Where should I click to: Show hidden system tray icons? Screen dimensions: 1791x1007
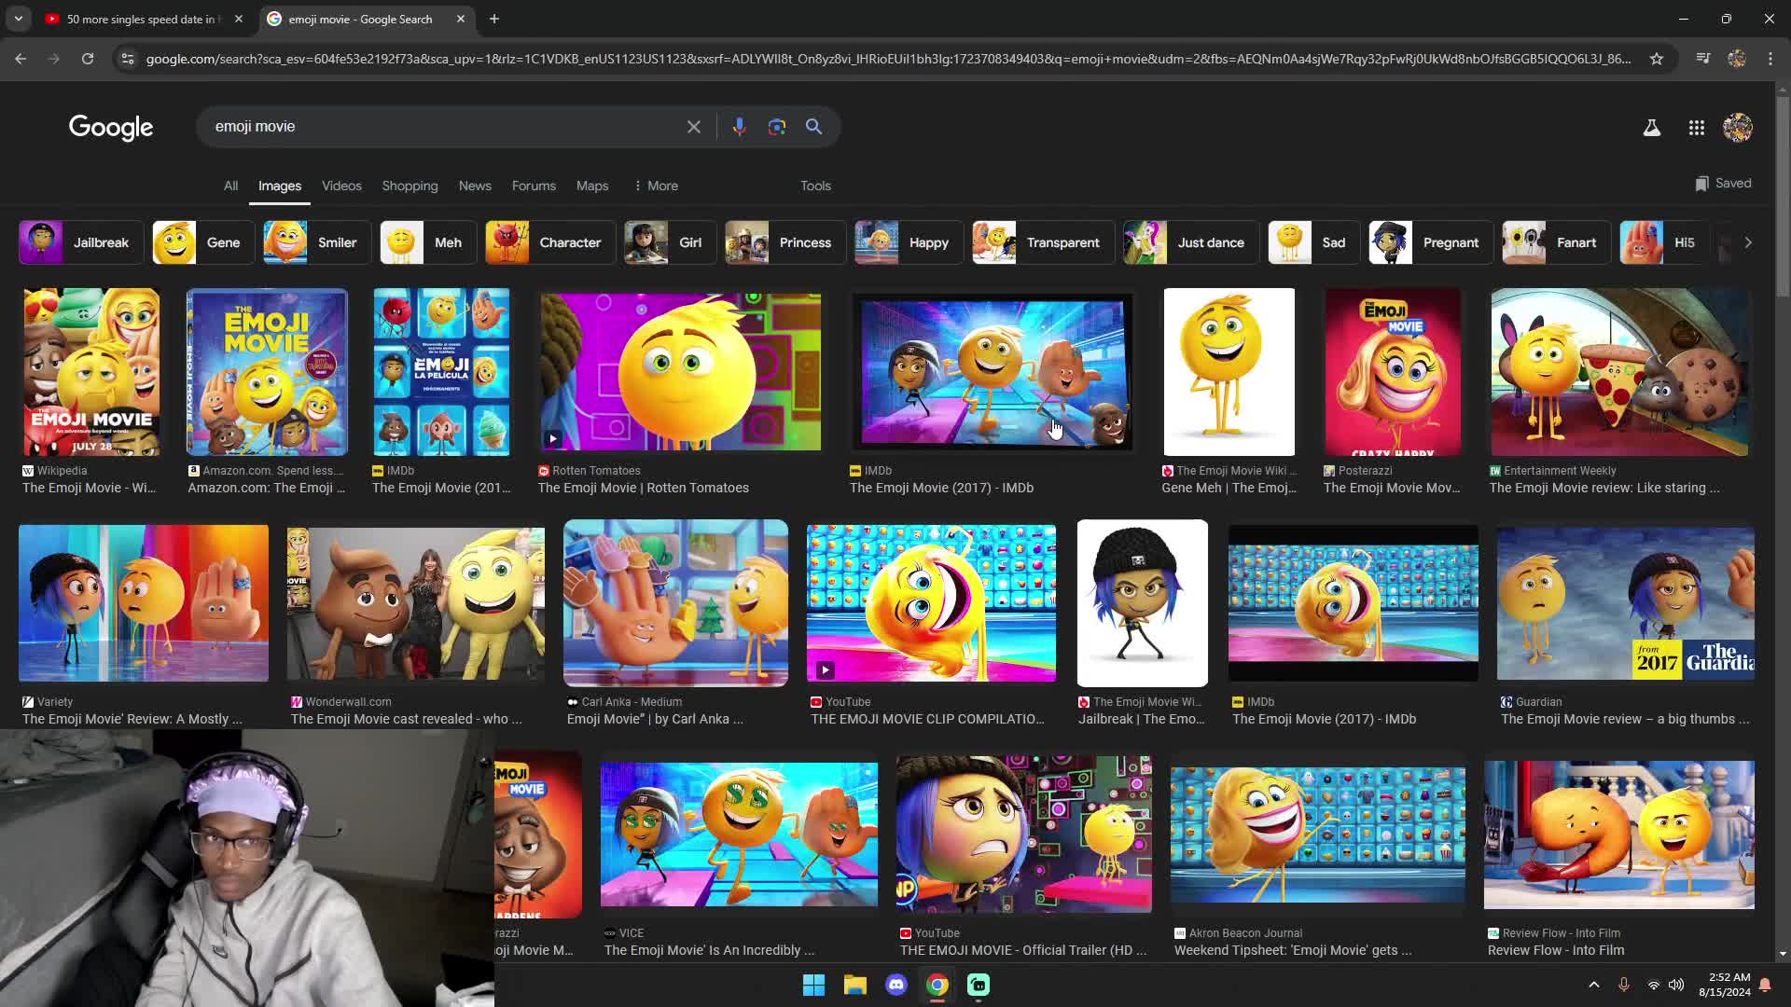coord(1593,985)
